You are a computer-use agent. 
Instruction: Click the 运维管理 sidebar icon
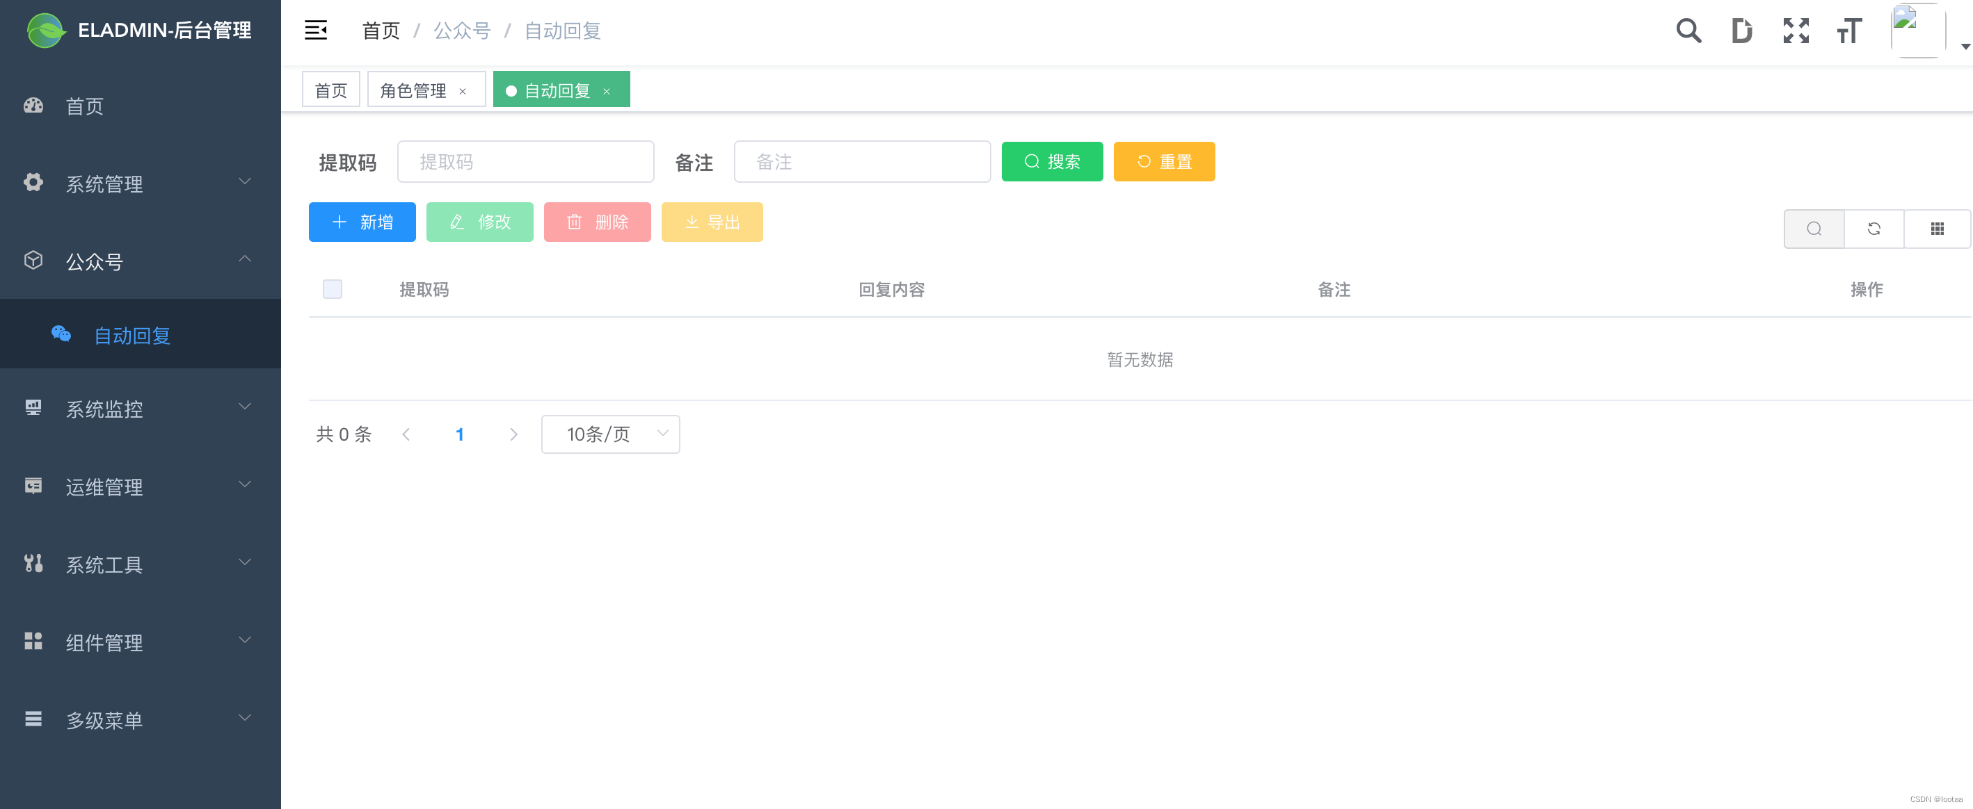pyautogui.click(x=33, y=486)
